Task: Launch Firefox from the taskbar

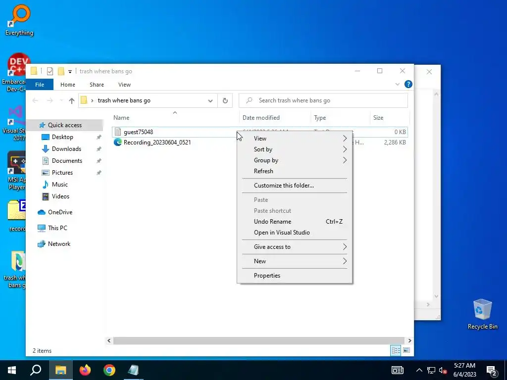Action: [x=85, y=370]
